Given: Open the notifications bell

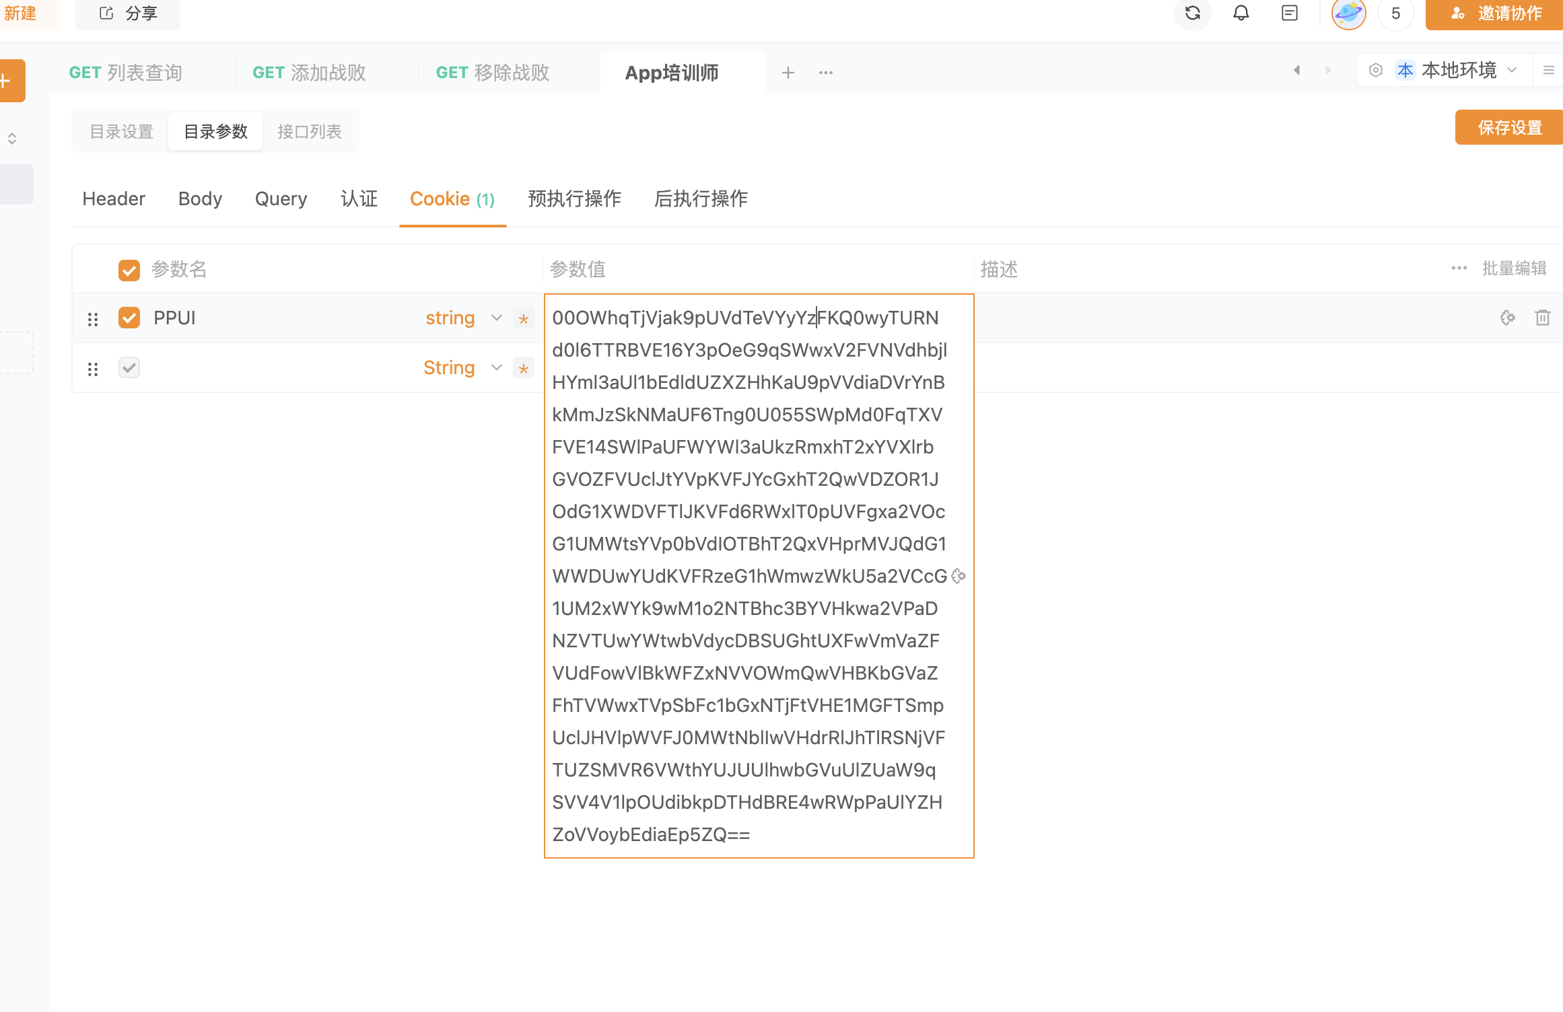Looking at the screenshot, I should coord(1241,13).
